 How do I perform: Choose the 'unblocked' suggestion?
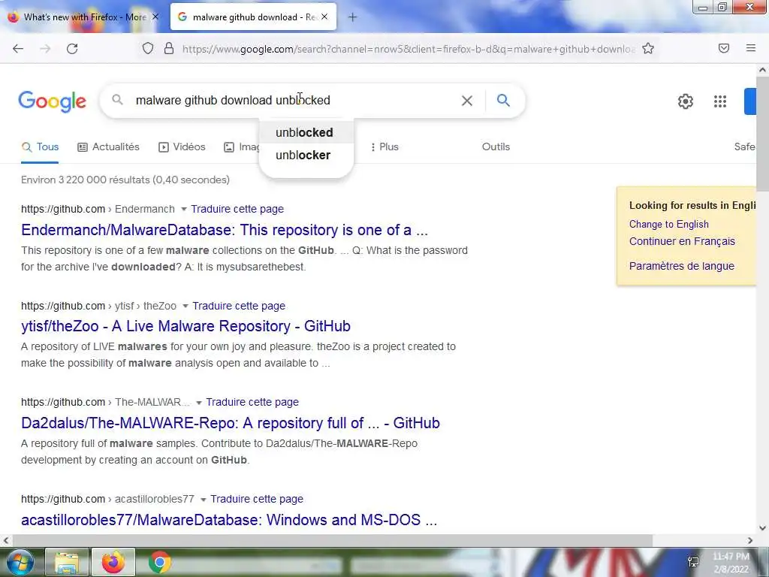(x=306, y=132)
